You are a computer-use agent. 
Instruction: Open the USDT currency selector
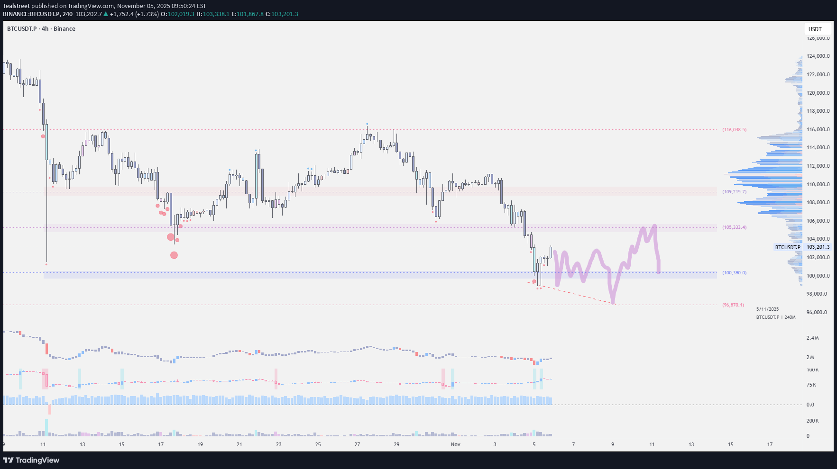[815, 29]
